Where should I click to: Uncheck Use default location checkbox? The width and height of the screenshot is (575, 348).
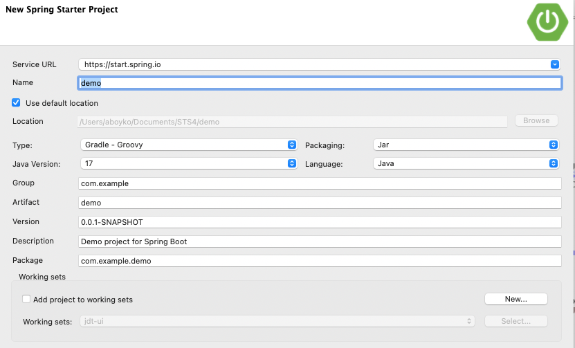[x=16, y=102]
